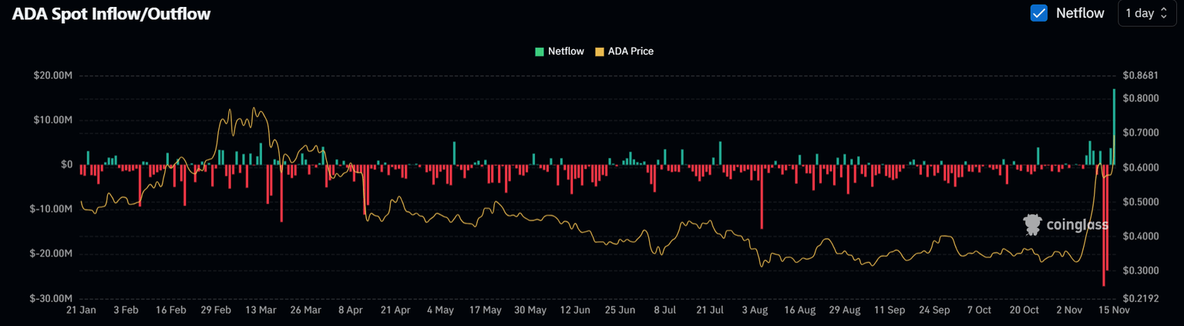
Task: Click the $0.5000 price axis label
Action: [x=1141, y=202]
